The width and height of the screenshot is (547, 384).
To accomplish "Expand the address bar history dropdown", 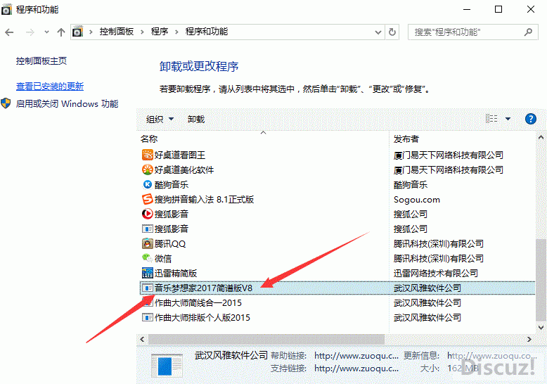I will click(x=378, y=32).
